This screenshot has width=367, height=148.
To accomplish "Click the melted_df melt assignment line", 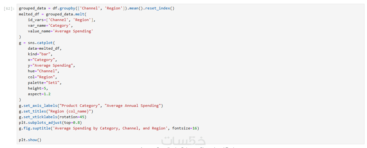I will pos(53,14).
